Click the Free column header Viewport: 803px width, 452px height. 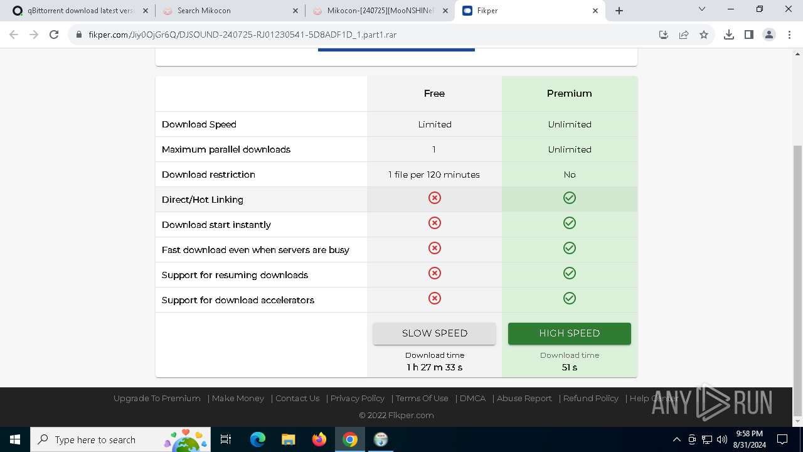(x=434, y=94)
